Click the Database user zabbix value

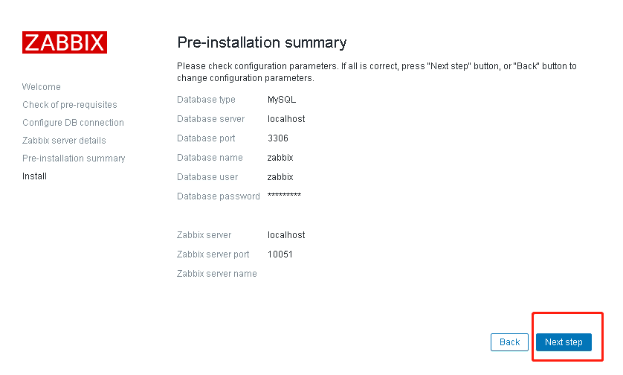pyautogui.click(x=280, y=177)
